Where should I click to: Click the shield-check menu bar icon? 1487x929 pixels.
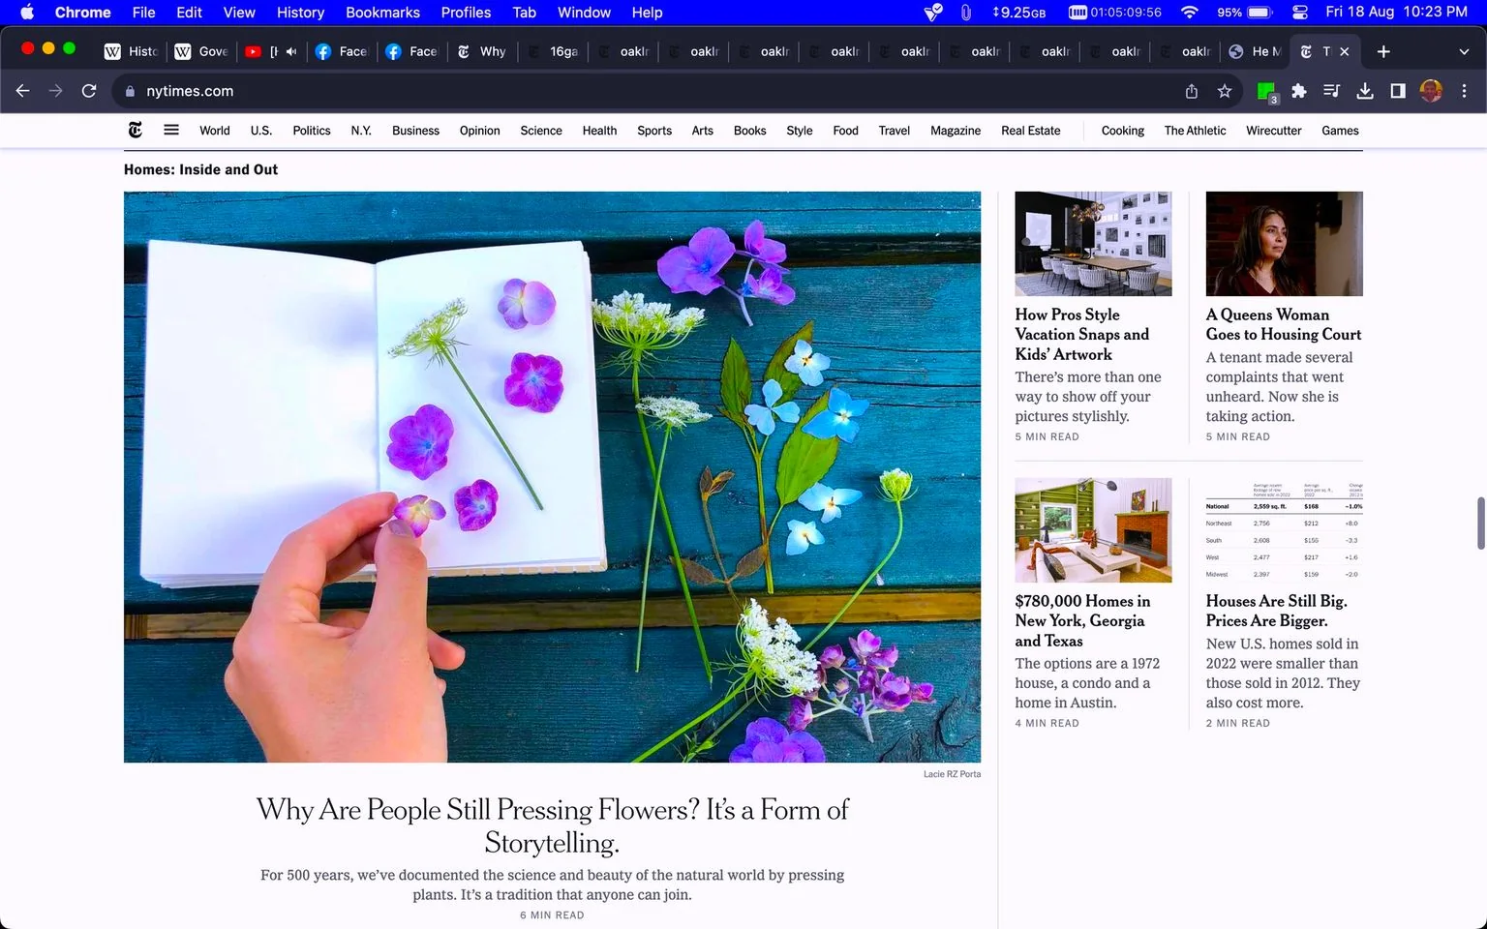(933, 13)
